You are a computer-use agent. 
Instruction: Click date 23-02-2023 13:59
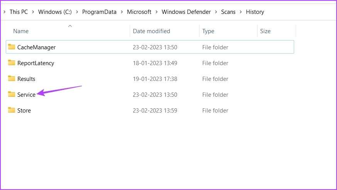click(155, 111)
